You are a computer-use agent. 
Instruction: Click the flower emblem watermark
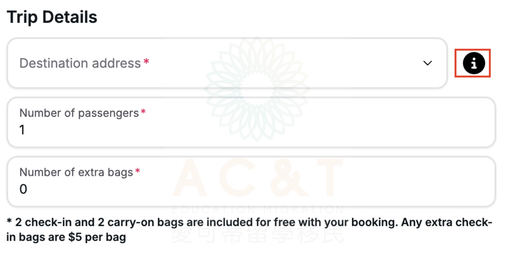(x=256, y=89)
